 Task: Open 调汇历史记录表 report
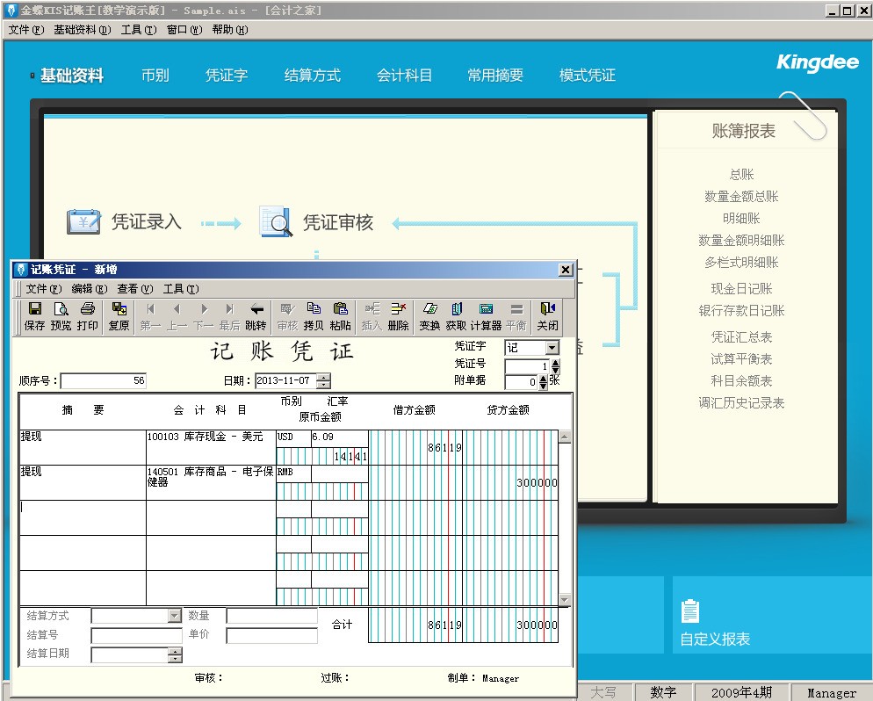coord(741,403)
